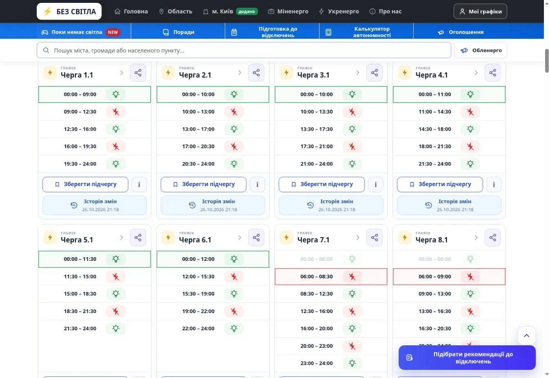This screenshot has height=378, width=550.
Task: Open м. Київ added city
Action: point(230,11)
